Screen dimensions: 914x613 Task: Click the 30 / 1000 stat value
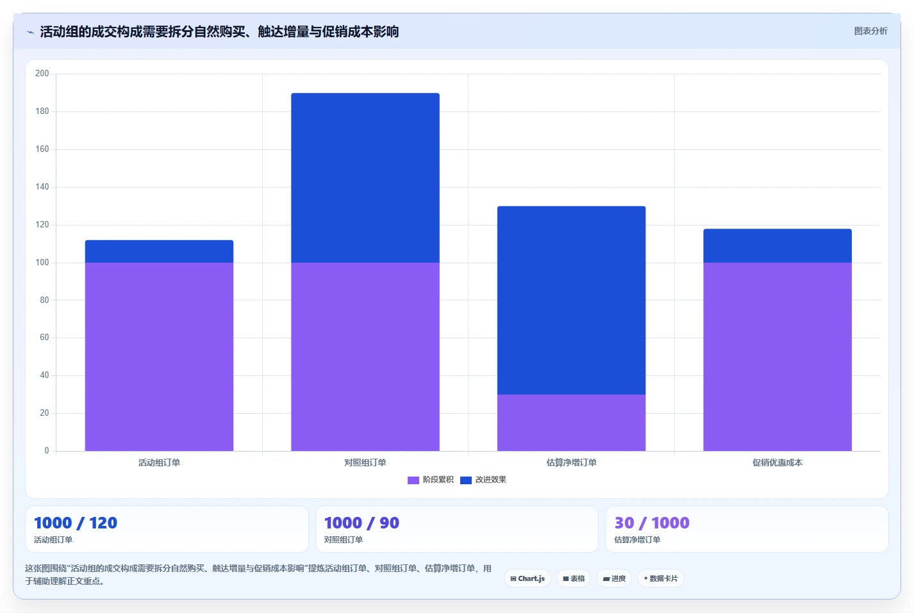[x=652, y=523]
